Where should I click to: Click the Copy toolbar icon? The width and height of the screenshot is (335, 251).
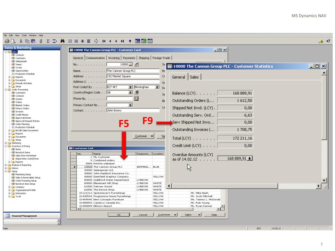(x=27, y=41)
